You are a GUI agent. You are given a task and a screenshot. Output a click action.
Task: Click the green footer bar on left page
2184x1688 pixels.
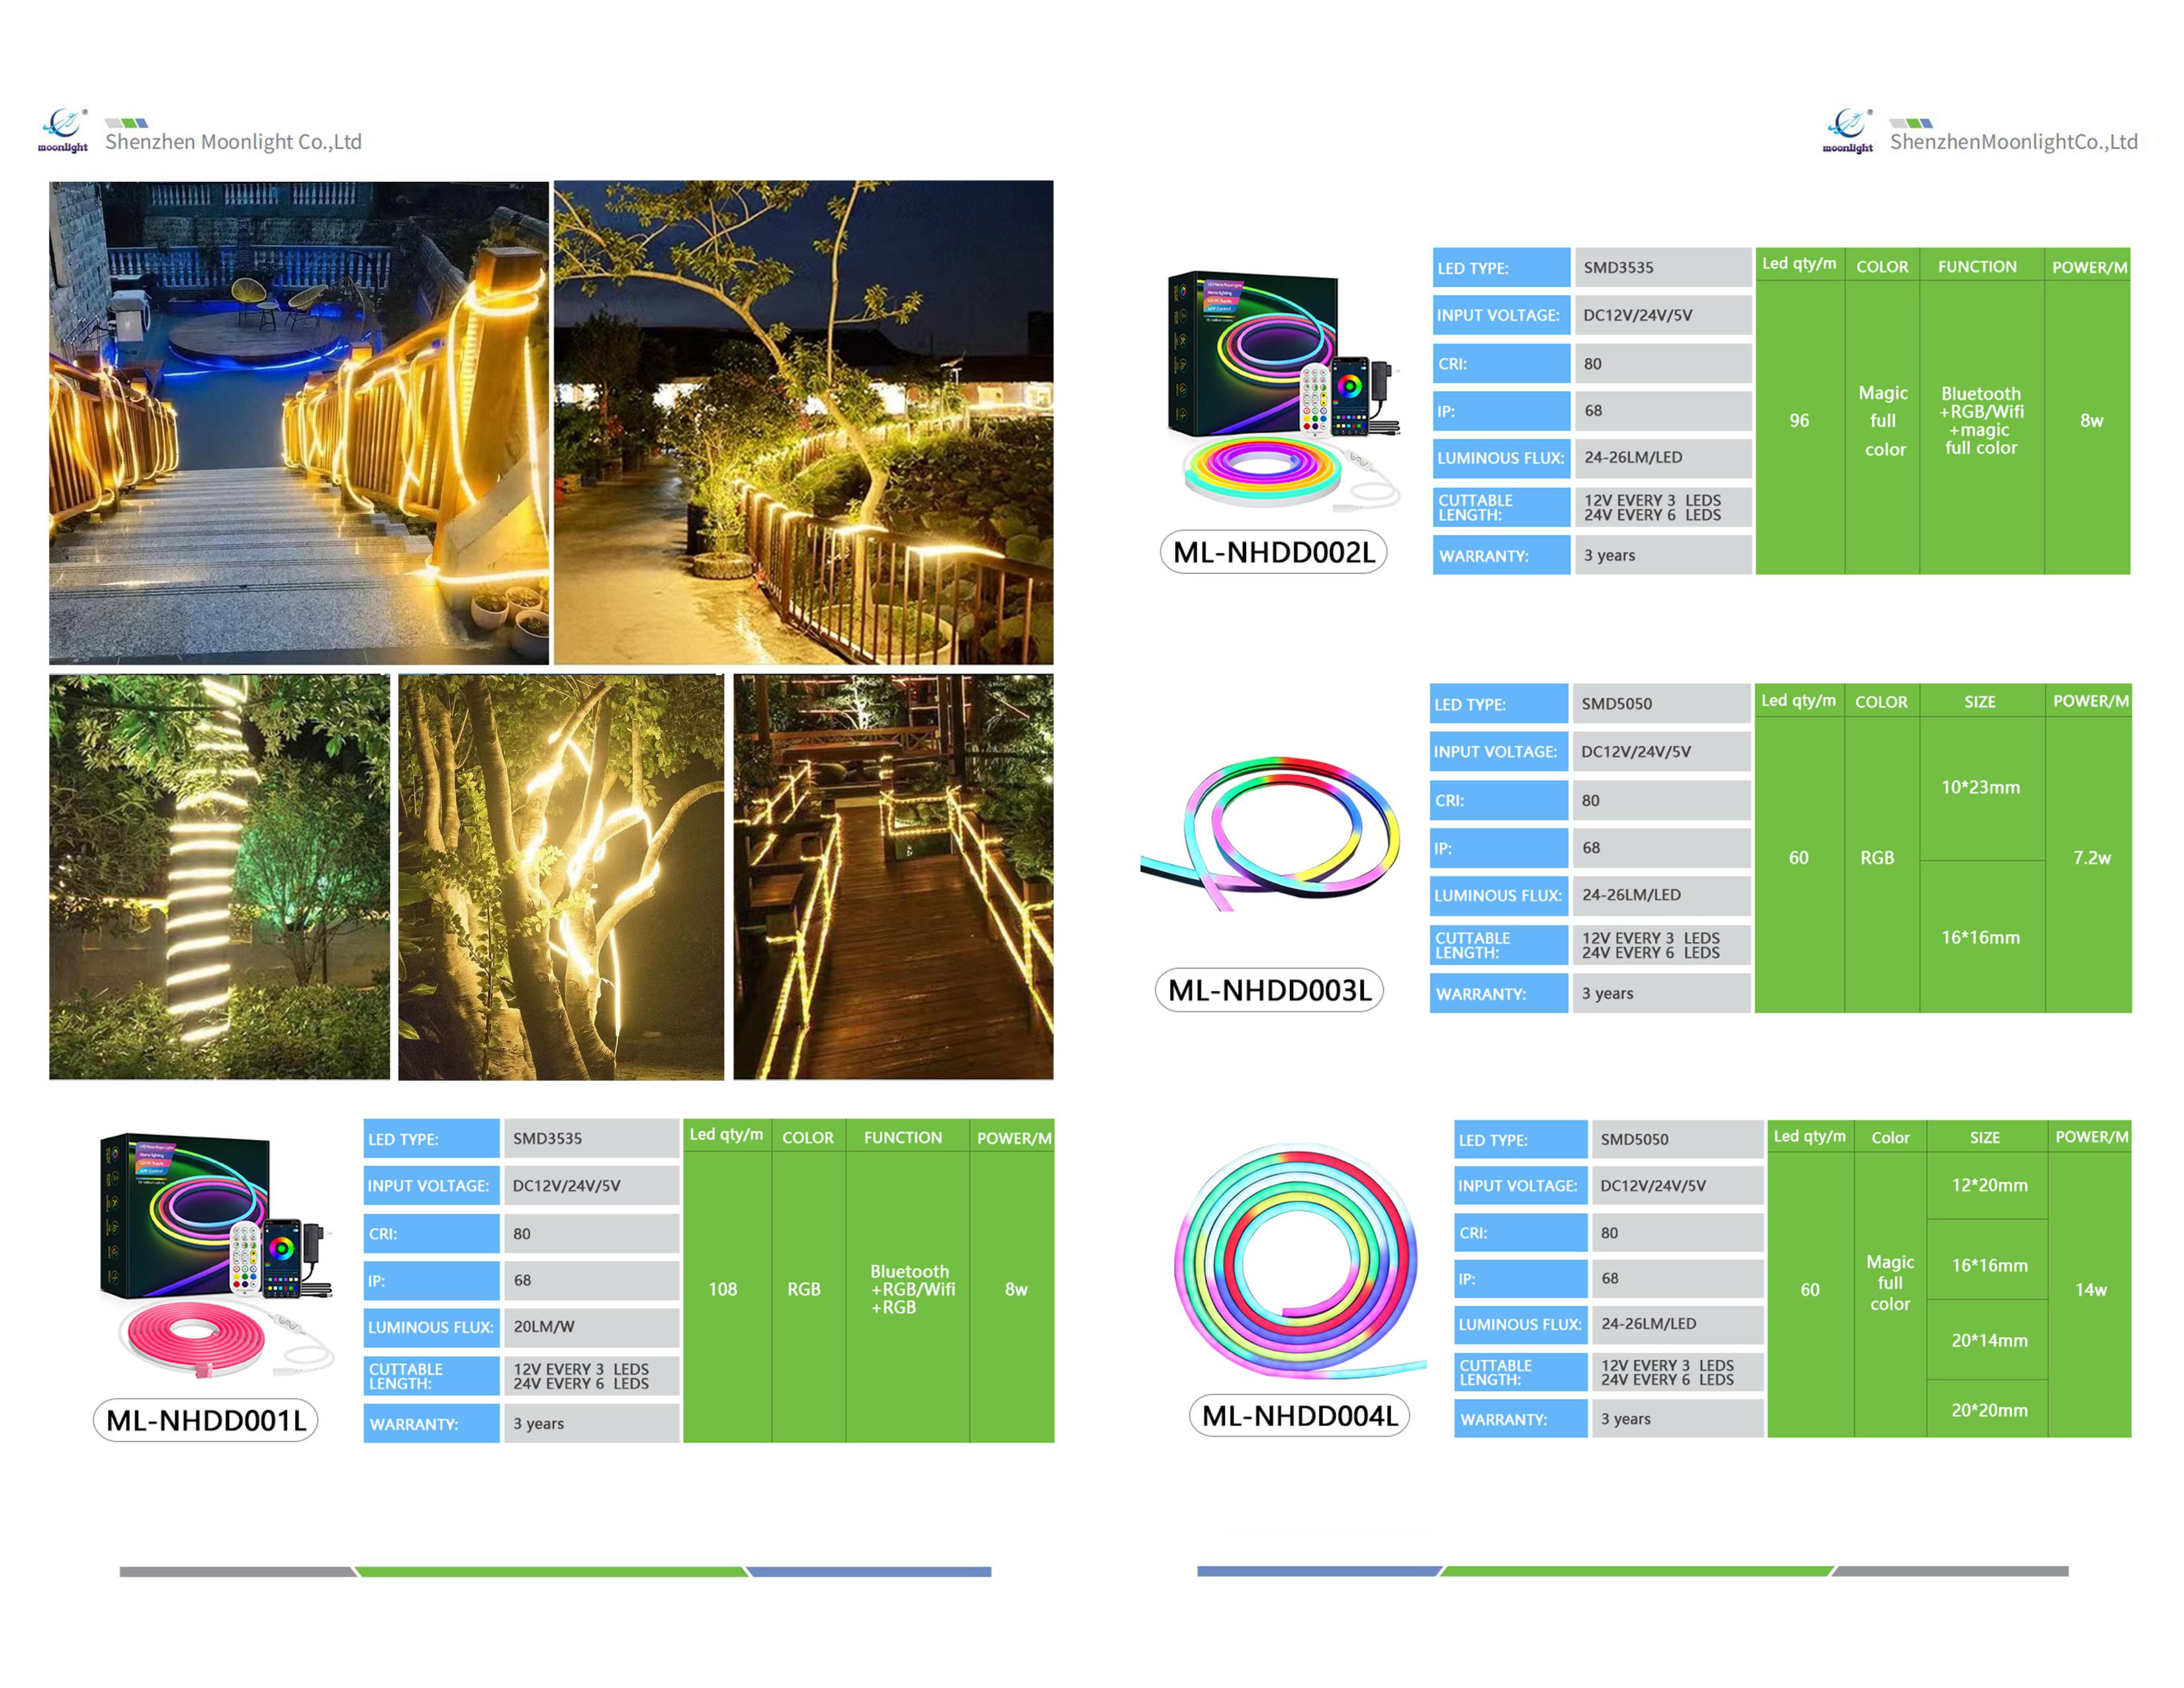[550, 1572]
